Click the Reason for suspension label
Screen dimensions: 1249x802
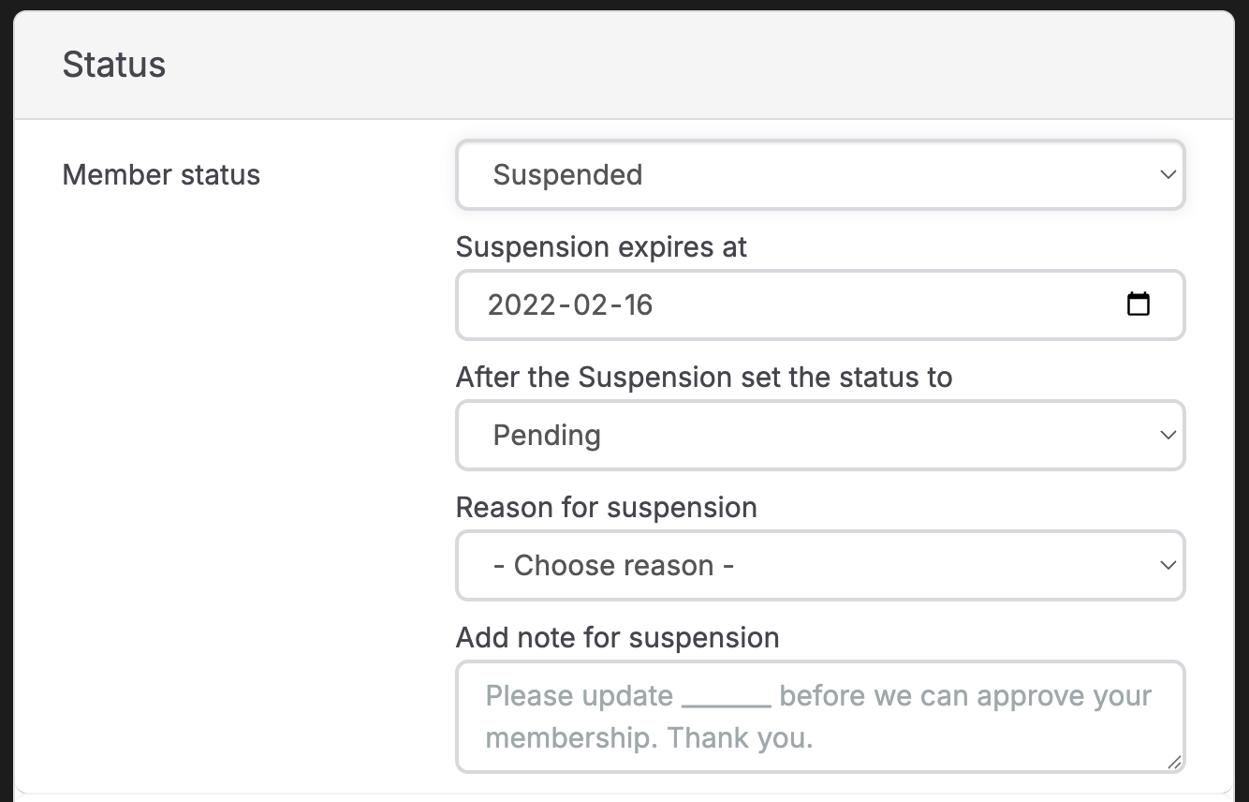pos(606,508)
